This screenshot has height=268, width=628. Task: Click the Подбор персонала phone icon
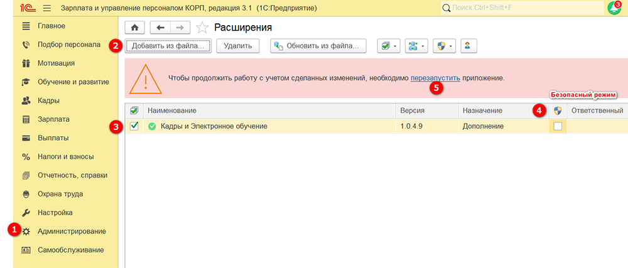point(26,45)
